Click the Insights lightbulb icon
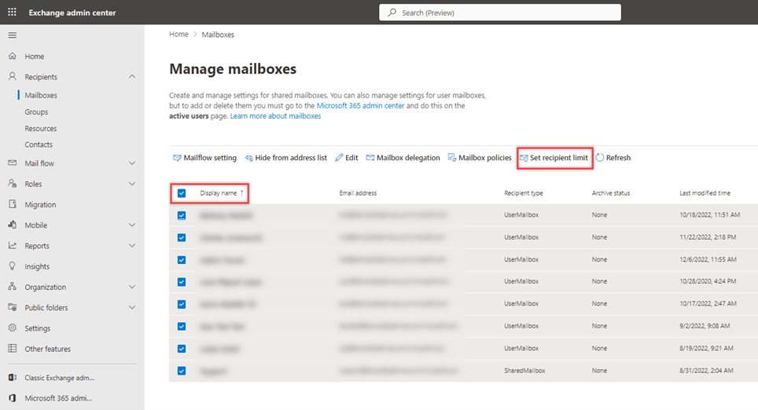Screen dimensions: 758x410 click(13, 266)
